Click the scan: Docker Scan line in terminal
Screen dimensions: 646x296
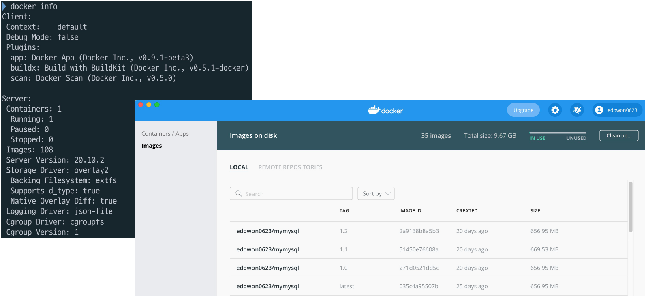coord(93,78)
